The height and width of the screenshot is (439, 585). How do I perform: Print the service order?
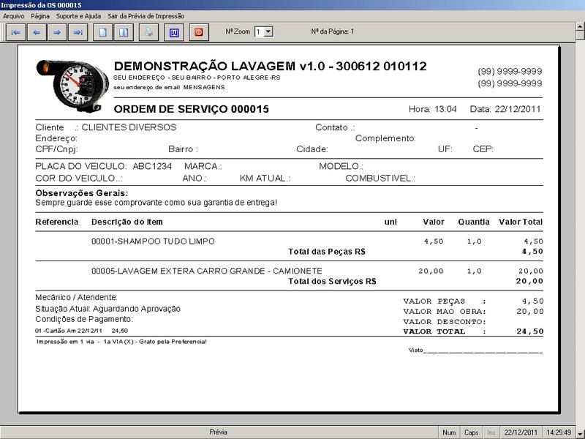[149, 32]
